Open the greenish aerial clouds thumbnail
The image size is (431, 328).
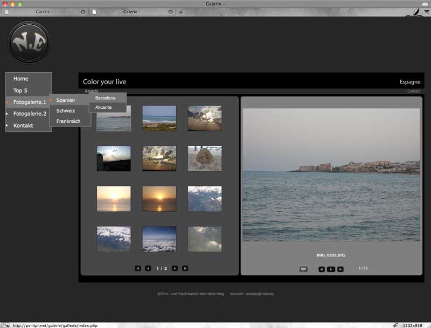(205, 239)
